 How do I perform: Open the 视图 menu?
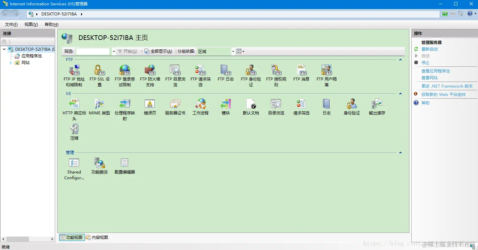[x=31, y=24]
